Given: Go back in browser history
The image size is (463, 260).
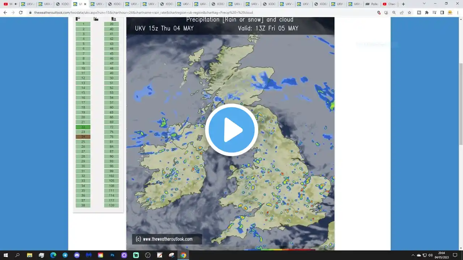Looking at the screenshot, I should [x=5, y=12].
